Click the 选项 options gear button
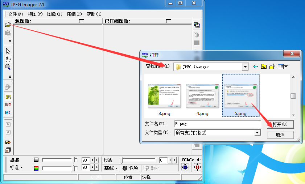The height and width of the screenshot is (184, 305). pos(130,168)
